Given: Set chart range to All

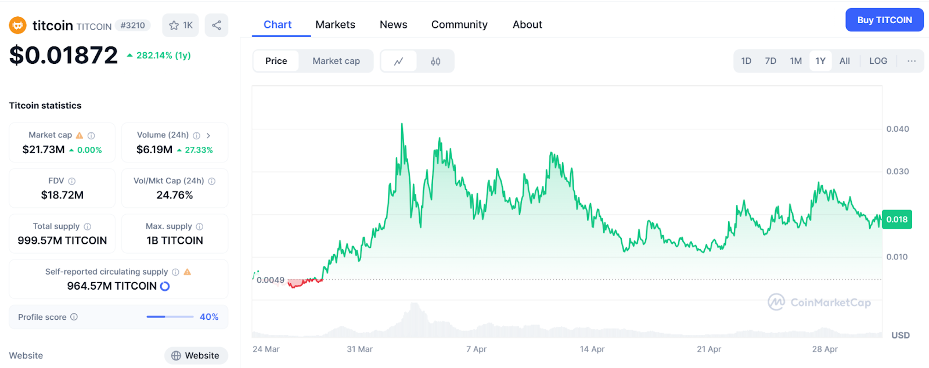Looking at the screenshot, I should (845, 61).
